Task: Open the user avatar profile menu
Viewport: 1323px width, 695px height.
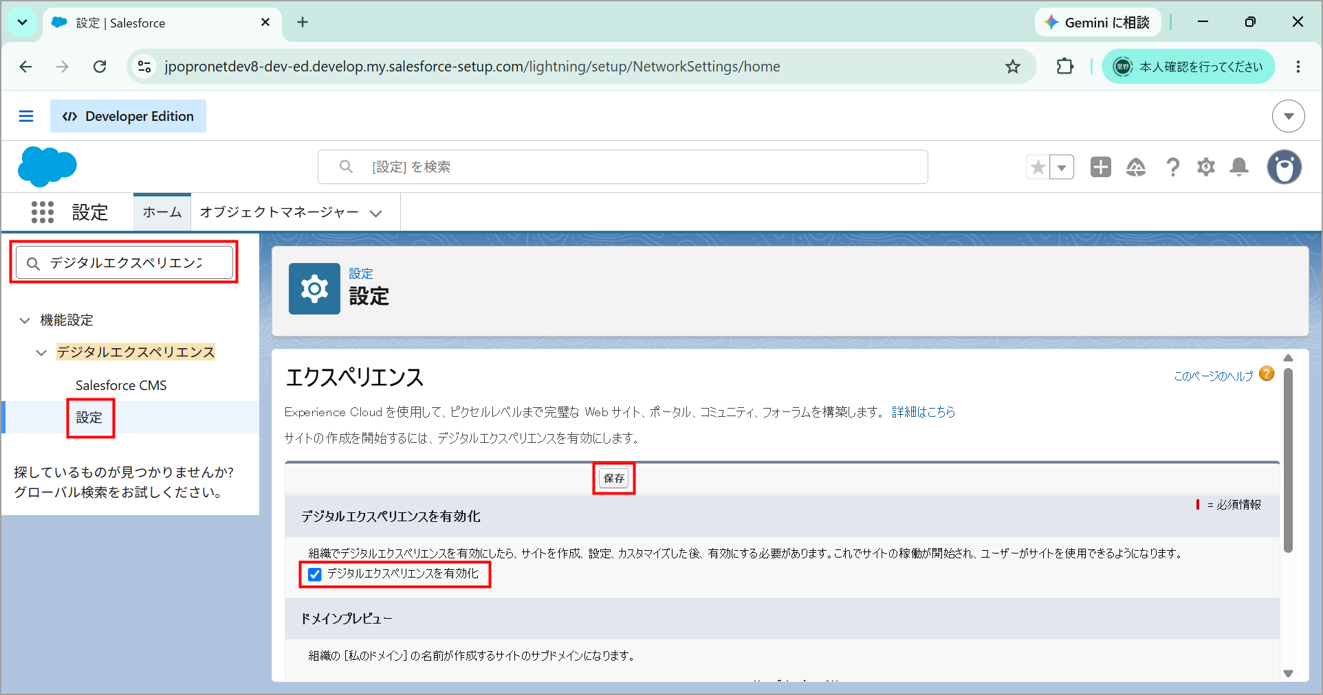Action: [x=1284, y=167]
